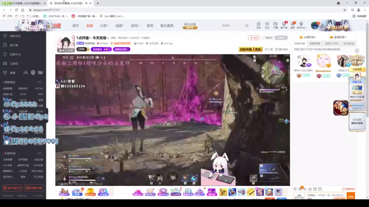Click the trophy cup activity icon
369x207 pixels.
tap(90, 192)
